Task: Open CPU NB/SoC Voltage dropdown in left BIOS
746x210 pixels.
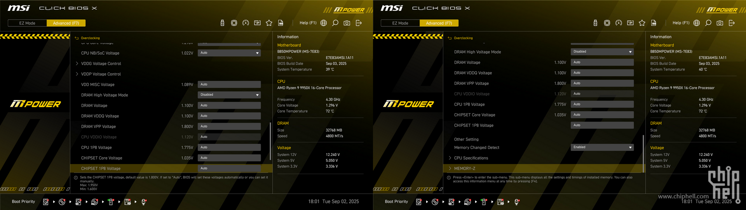Action: click(229, 53)
